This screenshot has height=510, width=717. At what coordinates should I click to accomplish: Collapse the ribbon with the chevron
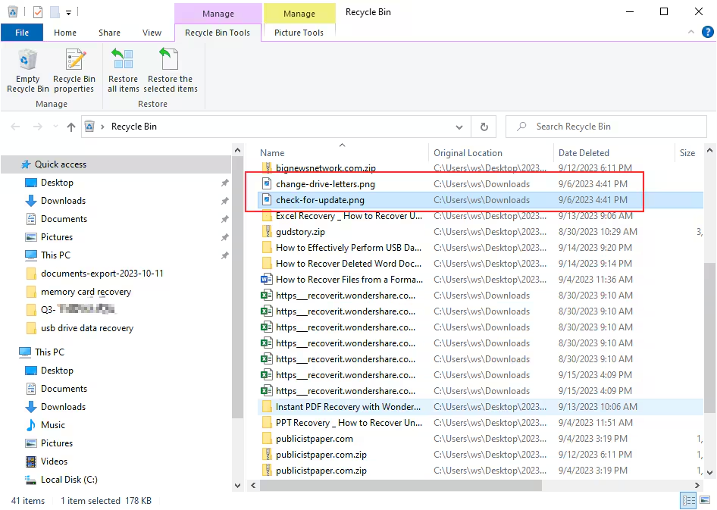pyautogui.click(x=691, y=32)
